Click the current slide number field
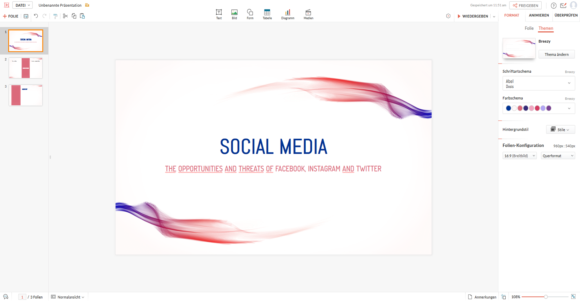The height and width of the screenshot is (301, 580). click(x=22, y=297)
